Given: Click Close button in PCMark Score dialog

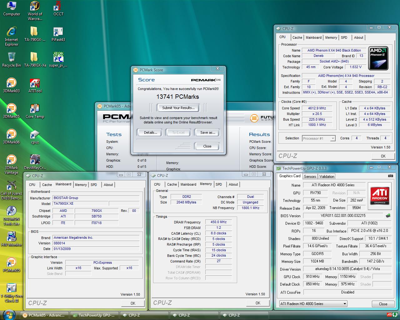Looking at the screenshot, I should point(207,146).
